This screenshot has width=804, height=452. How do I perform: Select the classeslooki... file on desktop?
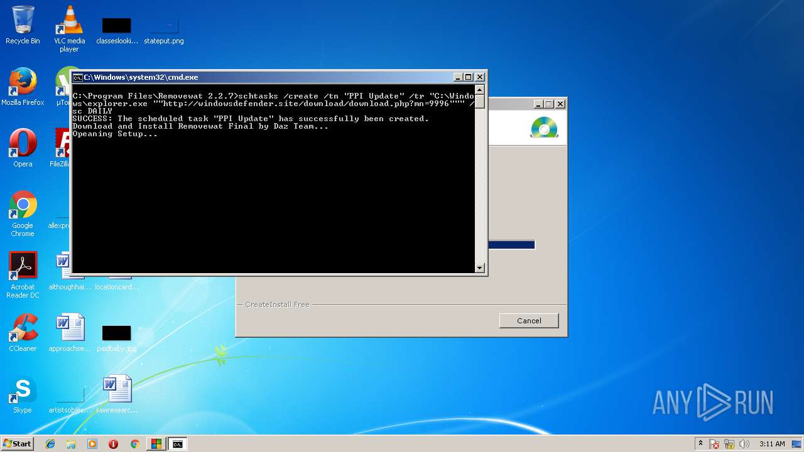click(x=117, y=29)
